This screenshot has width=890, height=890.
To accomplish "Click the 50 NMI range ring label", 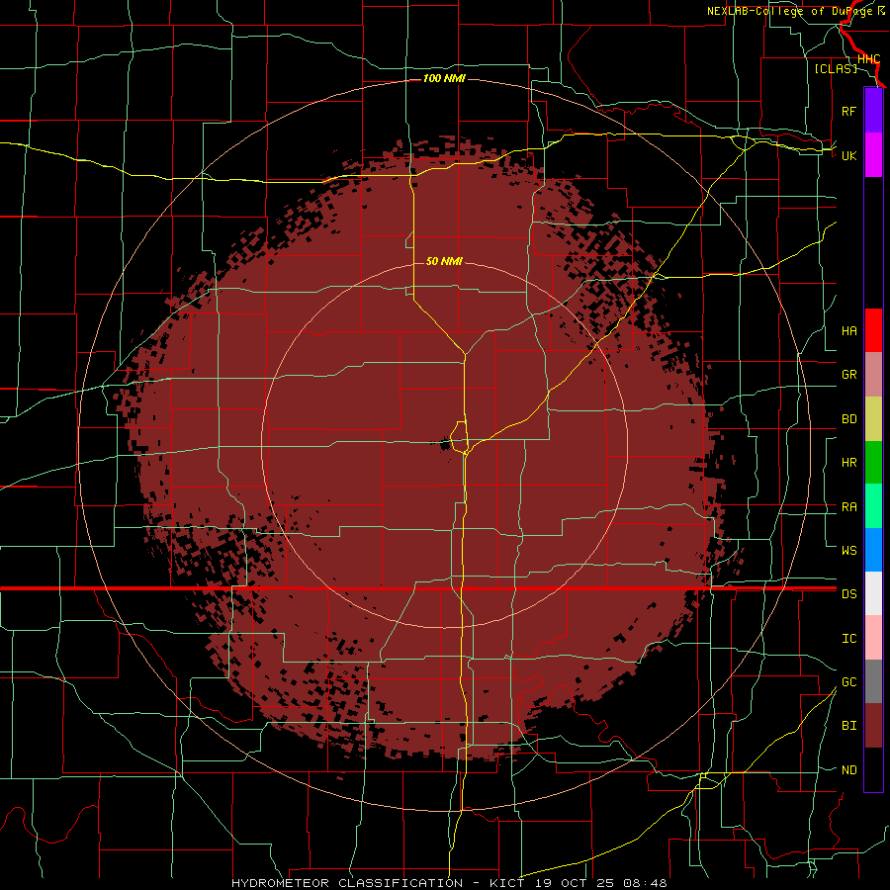I will coord(444,261).
